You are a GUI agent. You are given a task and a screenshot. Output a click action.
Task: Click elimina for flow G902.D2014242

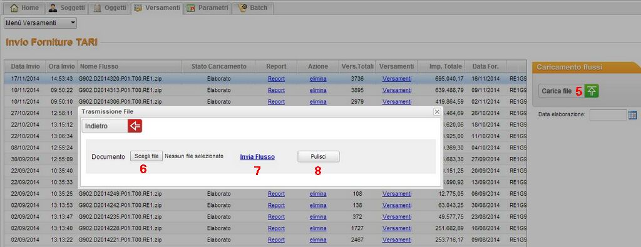click(318, 205)
